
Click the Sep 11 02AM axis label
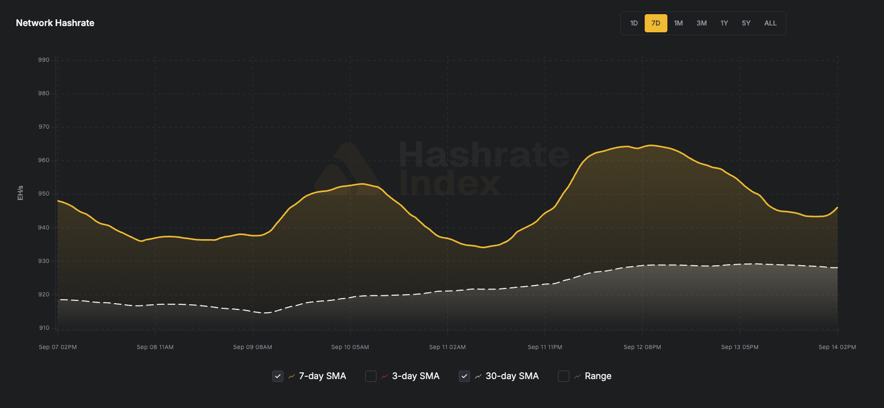click(x=447, y=347)
